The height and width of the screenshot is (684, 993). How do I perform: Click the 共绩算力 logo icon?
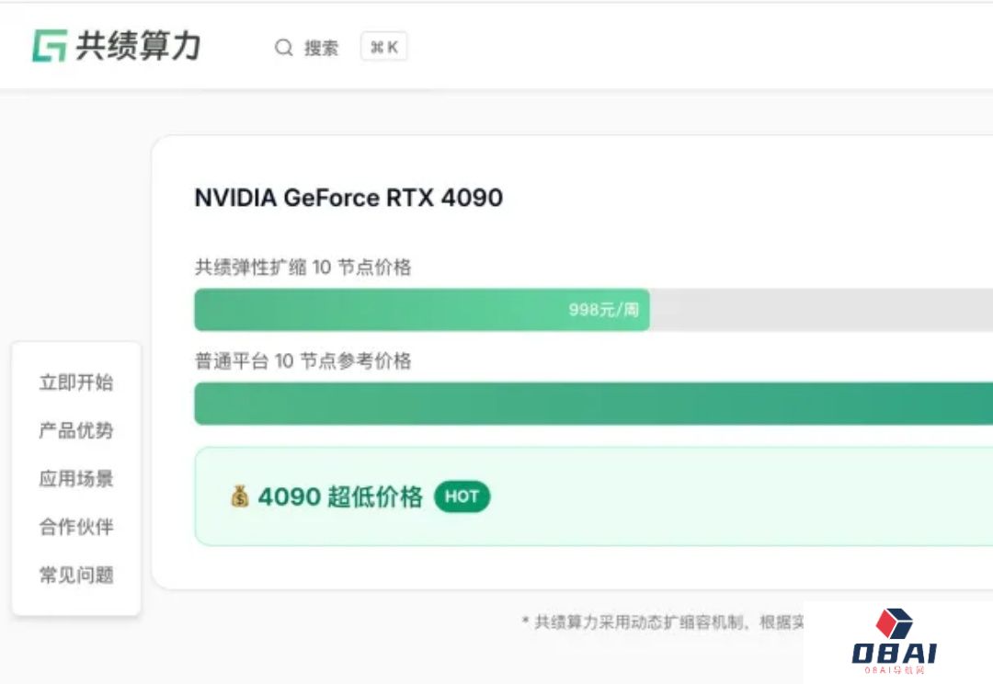[x=50, y=46]
